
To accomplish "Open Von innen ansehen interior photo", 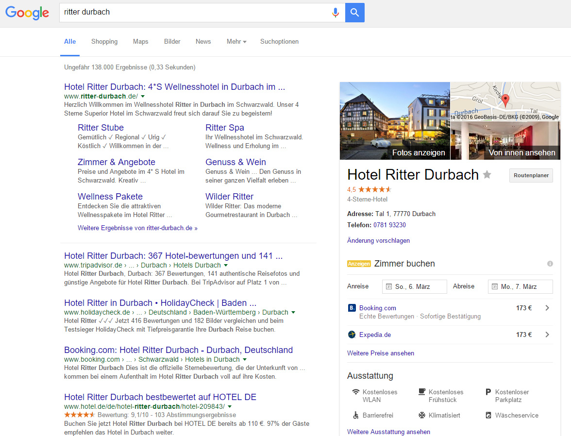I will coord(505,141).
